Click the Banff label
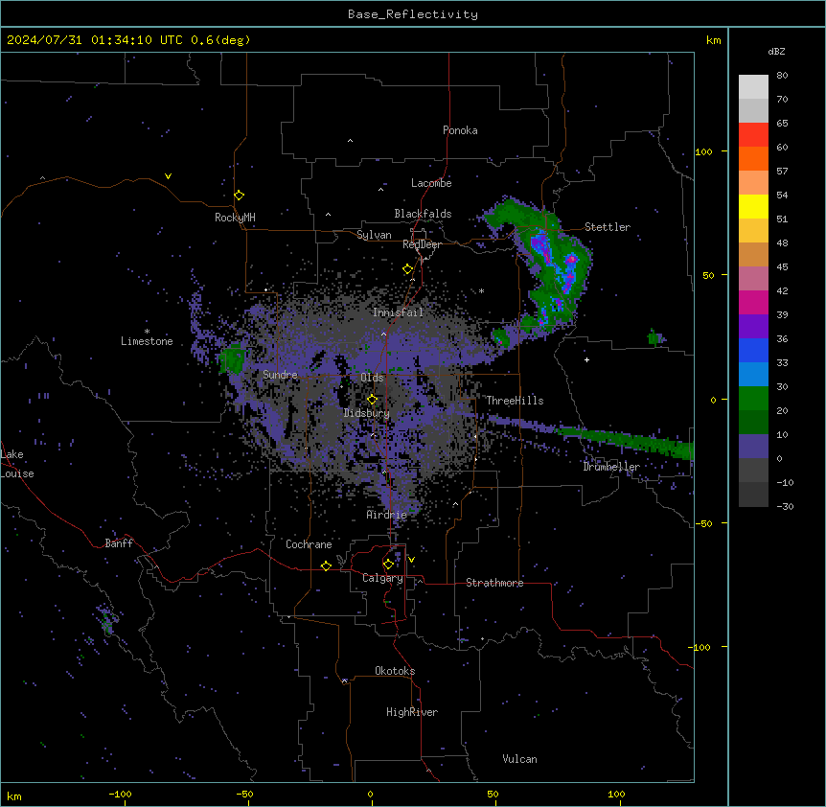 119,543
